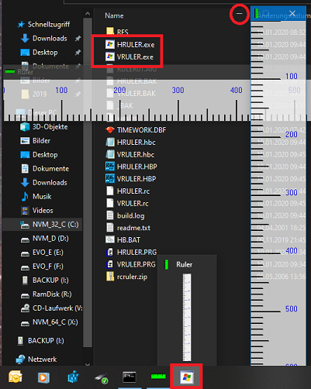Open Musik folder
Image resolution: width=311 pixels, height=389 pixels.
pyautogui.click(x=36, y=197)
